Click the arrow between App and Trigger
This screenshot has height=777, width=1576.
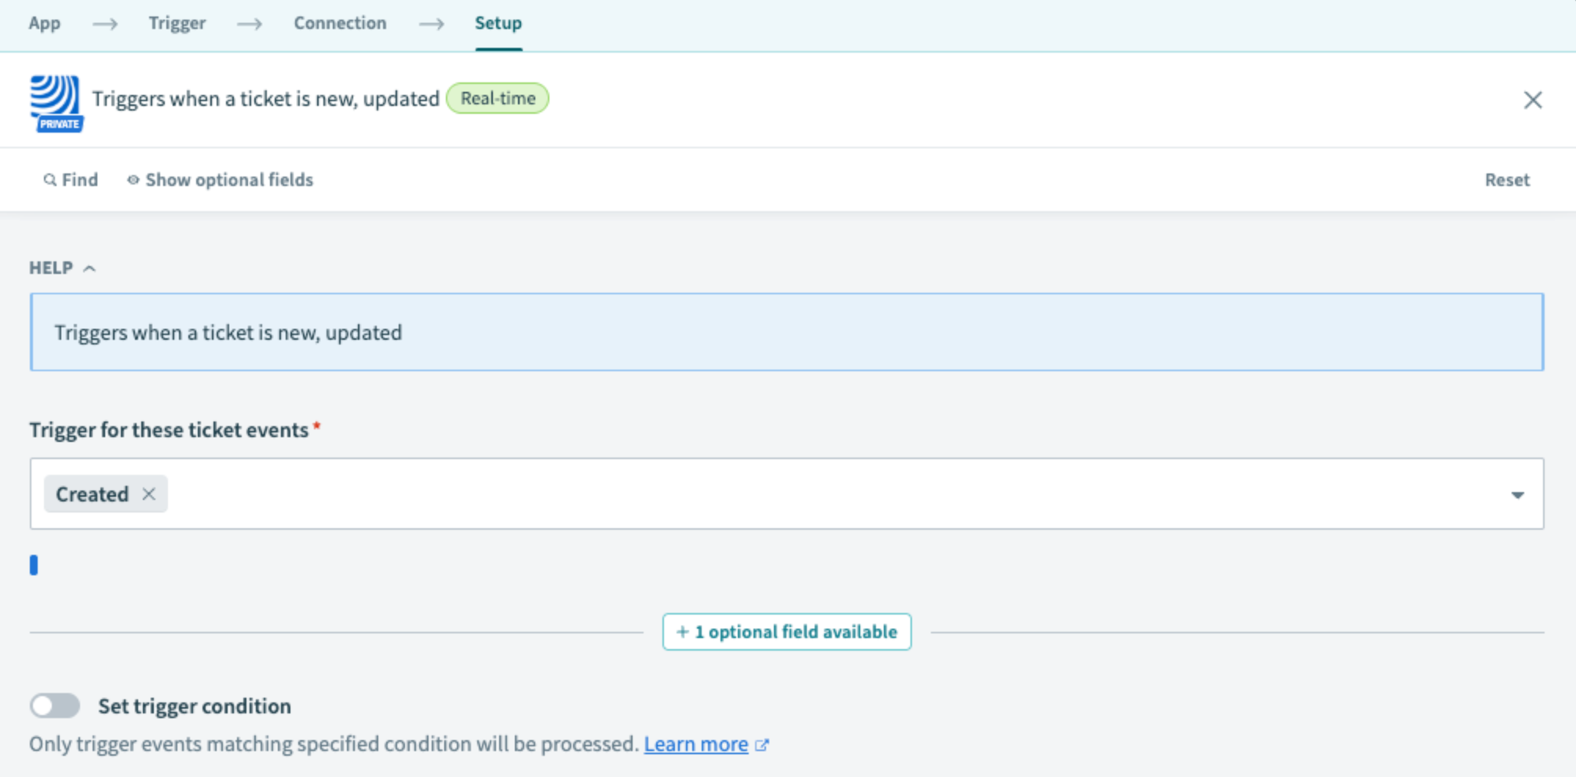coord(105,24)
